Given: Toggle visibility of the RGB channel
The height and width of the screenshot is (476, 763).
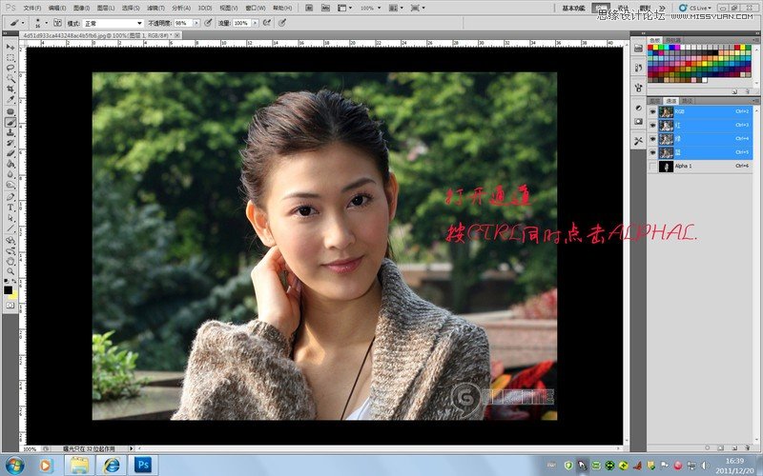Looking at the screenshot, I should [653, 111].
